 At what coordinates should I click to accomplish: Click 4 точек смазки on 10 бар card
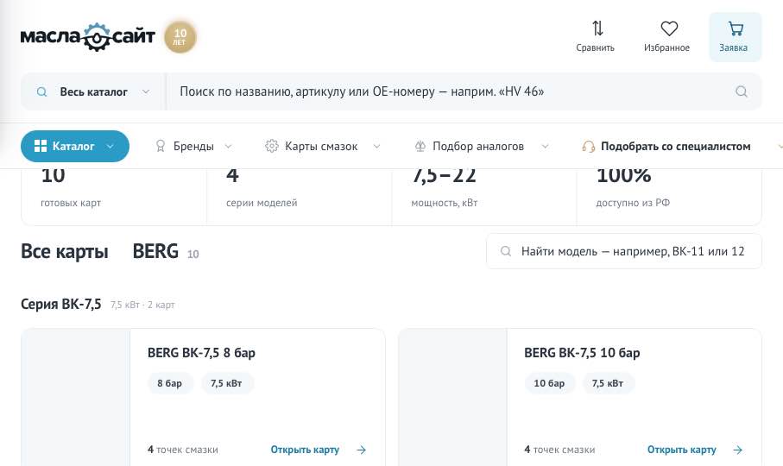559,450
